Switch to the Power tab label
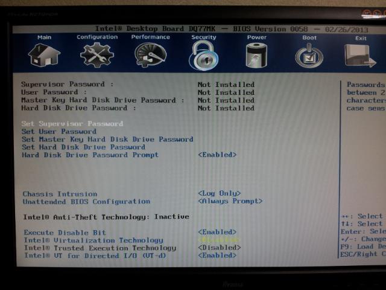386x290 pixels. (257, 37)
